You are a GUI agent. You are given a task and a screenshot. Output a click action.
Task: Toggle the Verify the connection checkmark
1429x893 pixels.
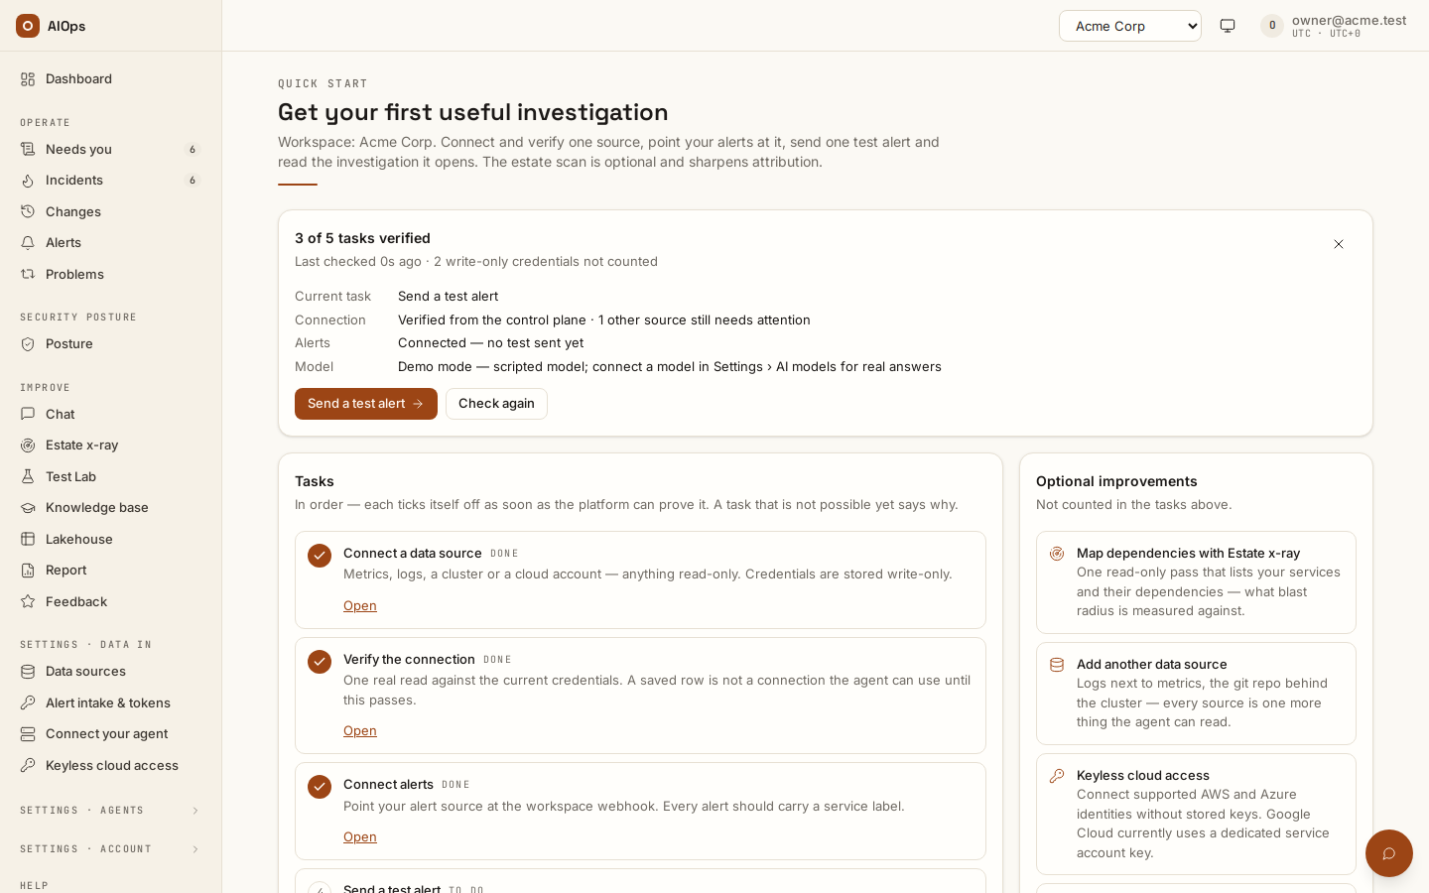click(320, 662)
